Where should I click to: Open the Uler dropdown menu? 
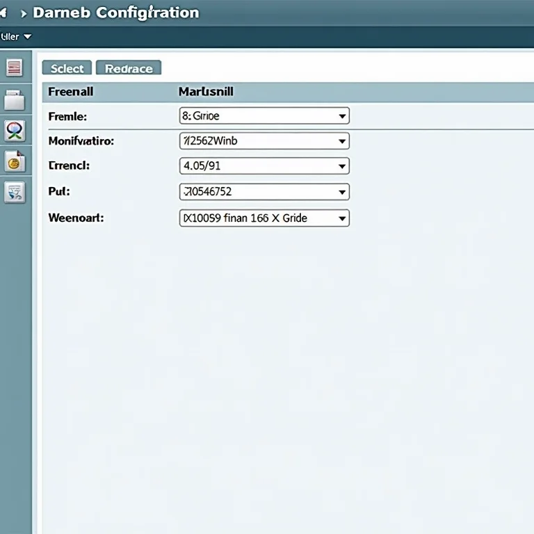pyautogui.click(x=16, y=36)
